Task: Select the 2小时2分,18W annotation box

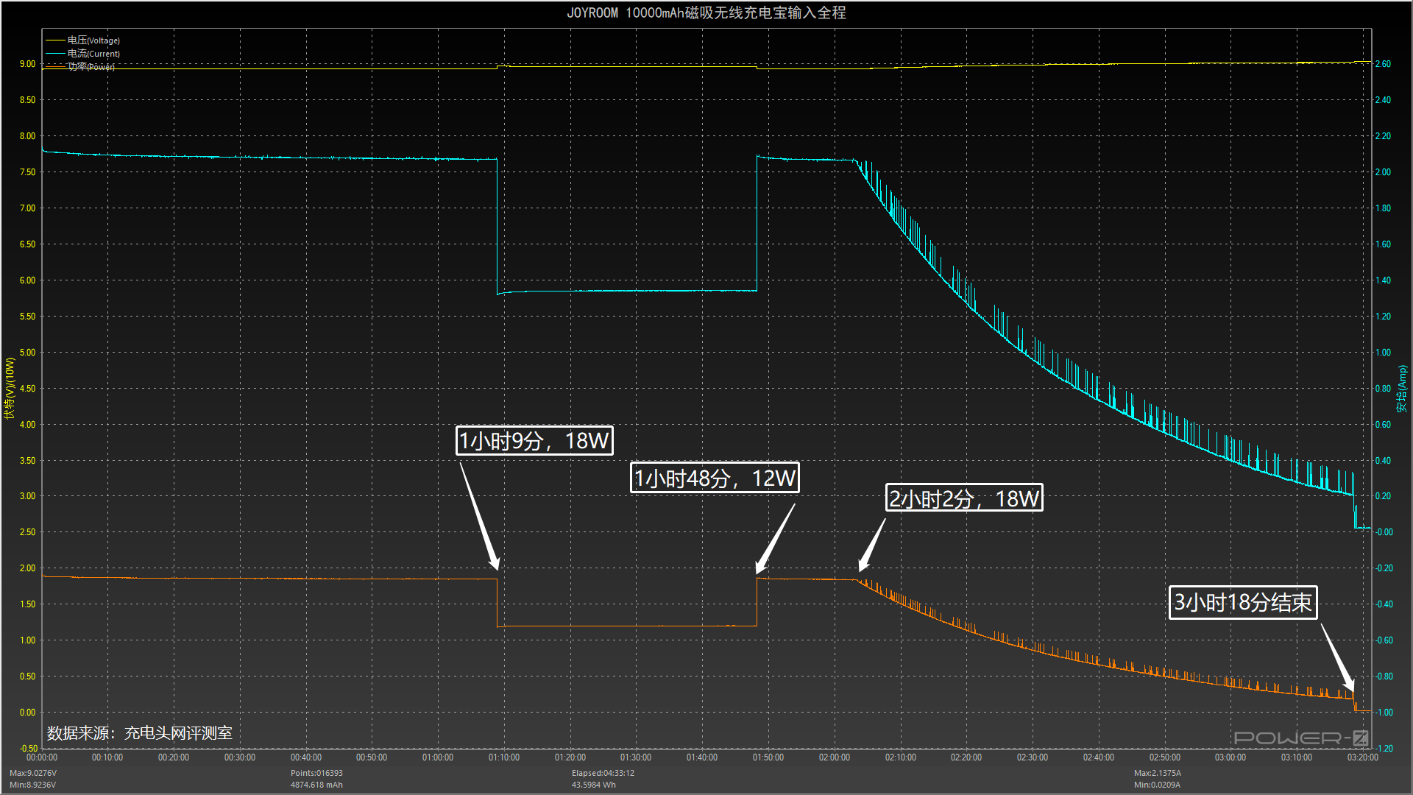Action: coord(964,498)
